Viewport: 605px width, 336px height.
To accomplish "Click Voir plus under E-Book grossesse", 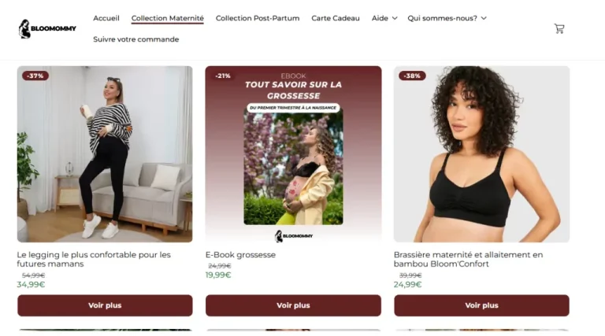I will (x=293, y=305).
